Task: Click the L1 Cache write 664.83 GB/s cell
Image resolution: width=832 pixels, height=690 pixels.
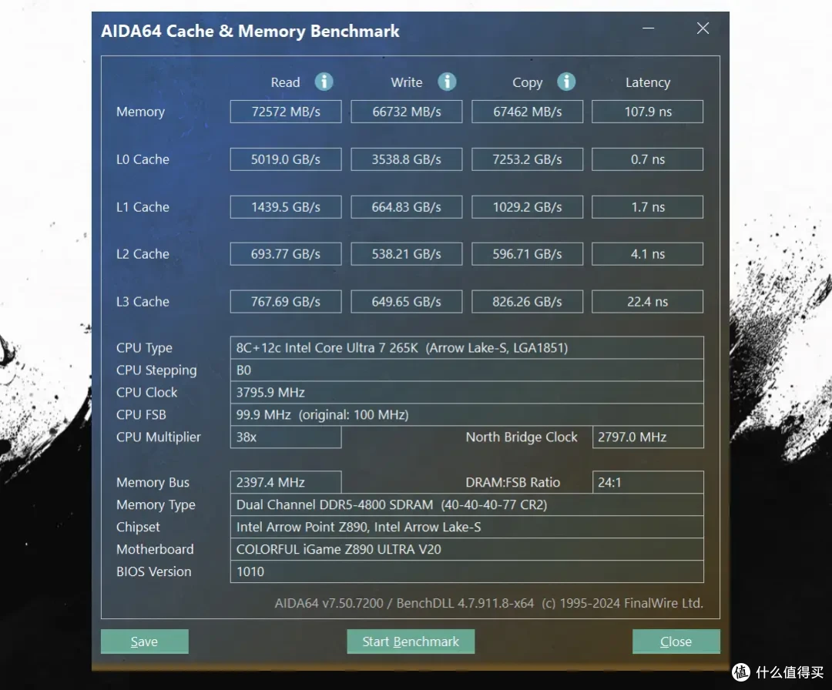Action: (x=407, y=207)
